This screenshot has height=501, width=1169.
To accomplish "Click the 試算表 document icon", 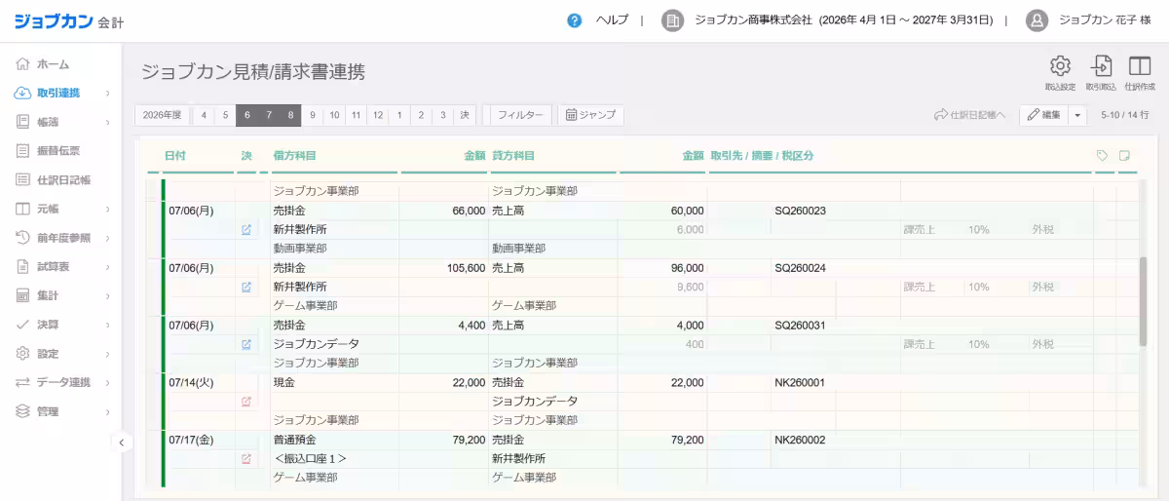I will [22, 266].
